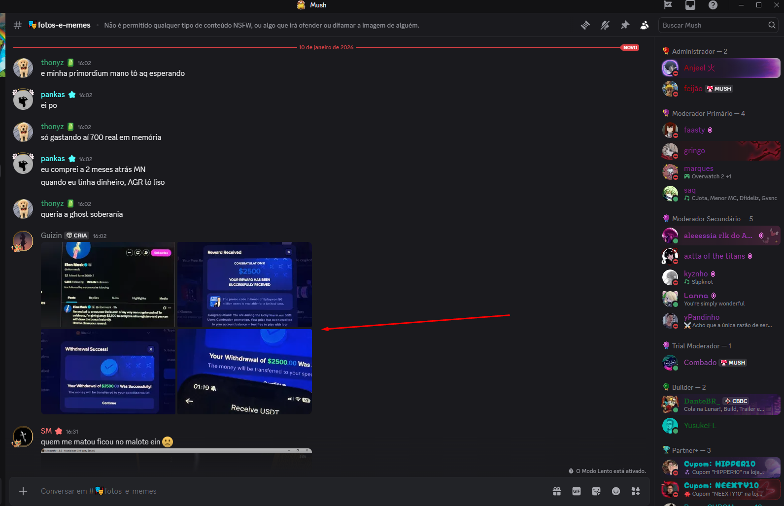The image size is (784, 506).
Task: Click thonyz avatar beside 'primordium' message
Action: (x=23, y=68)
